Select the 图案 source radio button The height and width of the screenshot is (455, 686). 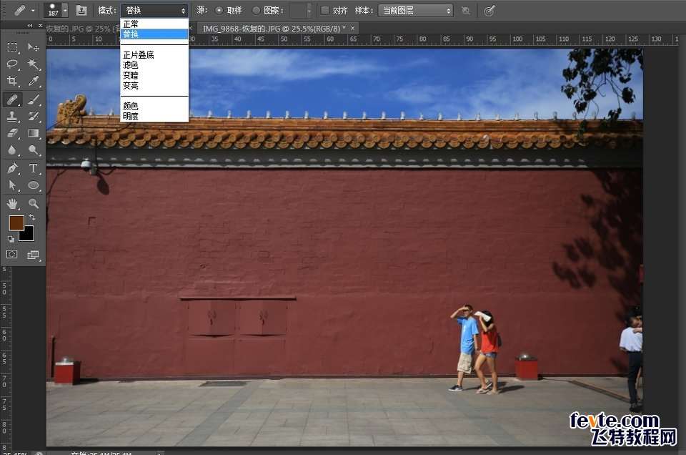pos(257,11)
